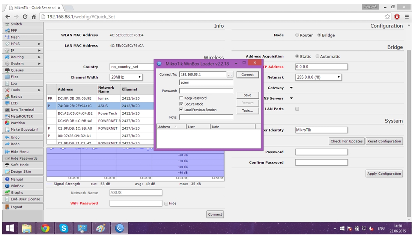Bookmark this page with the star icon

[388, 17]
